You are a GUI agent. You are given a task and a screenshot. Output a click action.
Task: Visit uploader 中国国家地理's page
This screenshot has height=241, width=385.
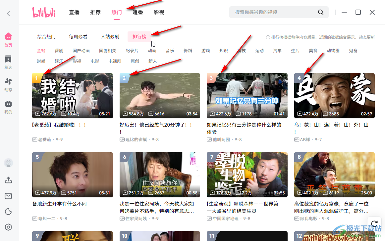tap(226, 219)
